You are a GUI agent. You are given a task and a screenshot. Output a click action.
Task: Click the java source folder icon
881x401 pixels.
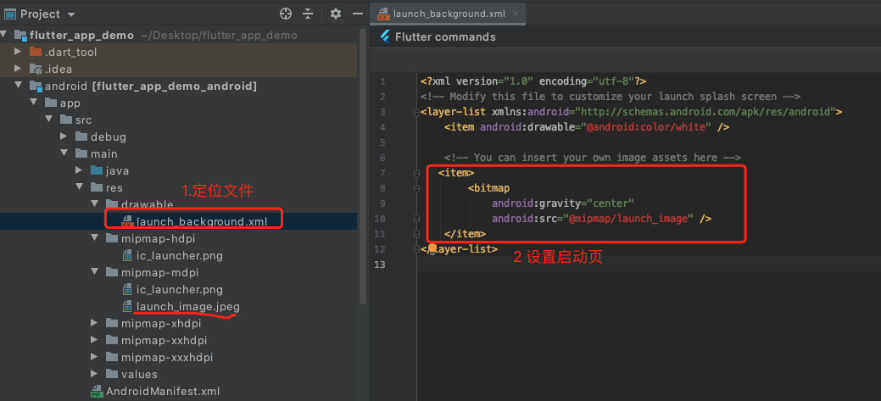point(97,170)
